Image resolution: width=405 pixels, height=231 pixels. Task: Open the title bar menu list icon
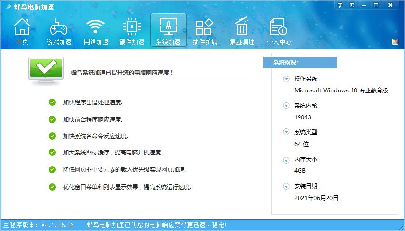(x=352, y=5)
